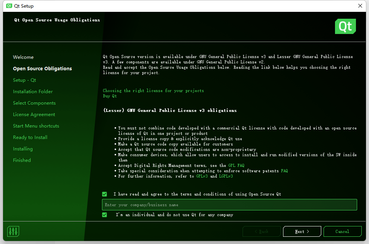This screenshot has width=369, height=244.
Task: Select Open Source Obligations sidebar step
Action: pos(42,68)
